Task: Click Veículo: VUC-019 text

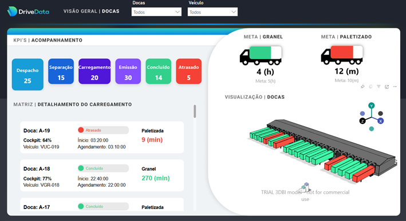Action: [x=41, y=147]
